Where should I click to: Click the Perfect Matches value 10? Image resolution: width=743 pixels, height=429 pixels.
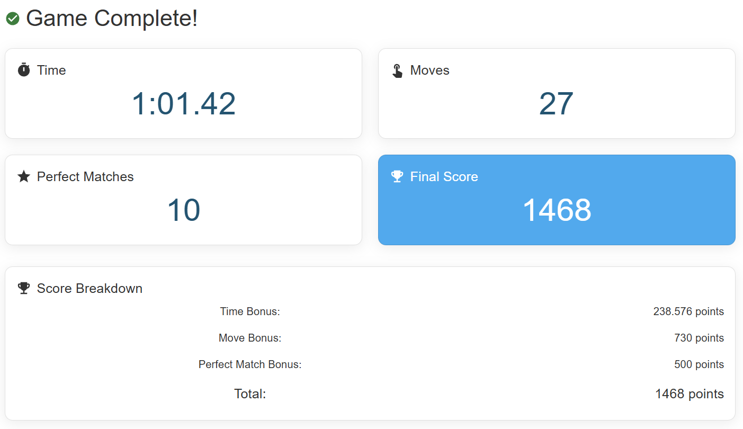click(x=183, y=210)
